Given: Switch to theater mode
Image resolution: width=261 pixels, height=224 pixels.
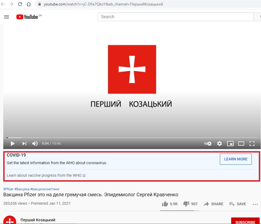Looking at the screenshot, I should pyautogui.click(x=241, y=144).
